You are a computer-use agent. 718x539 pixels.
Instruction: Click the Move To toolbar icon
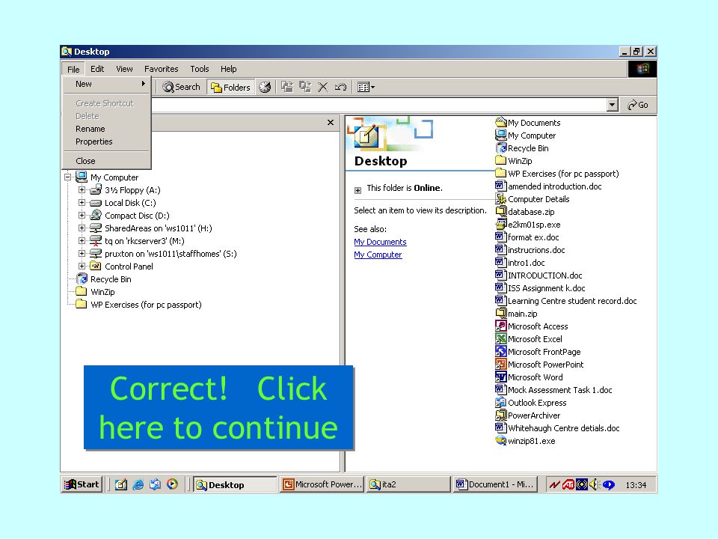point(287,87)
